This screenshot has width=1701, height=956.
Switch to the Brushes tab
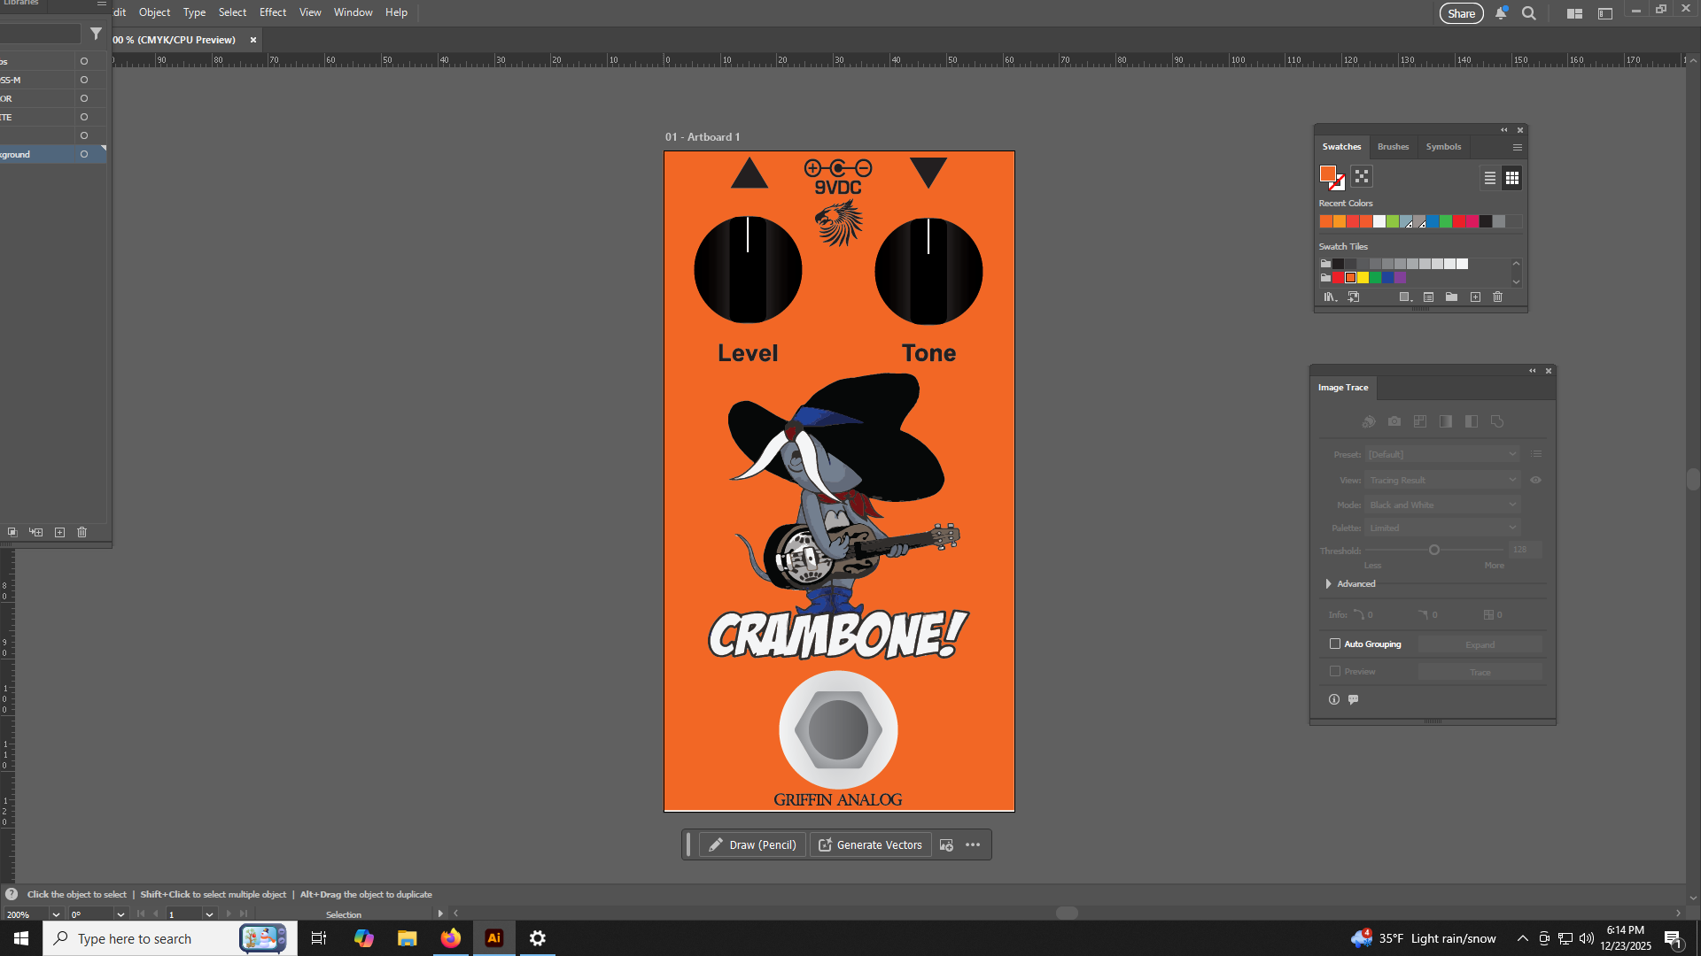point(1393,147)
